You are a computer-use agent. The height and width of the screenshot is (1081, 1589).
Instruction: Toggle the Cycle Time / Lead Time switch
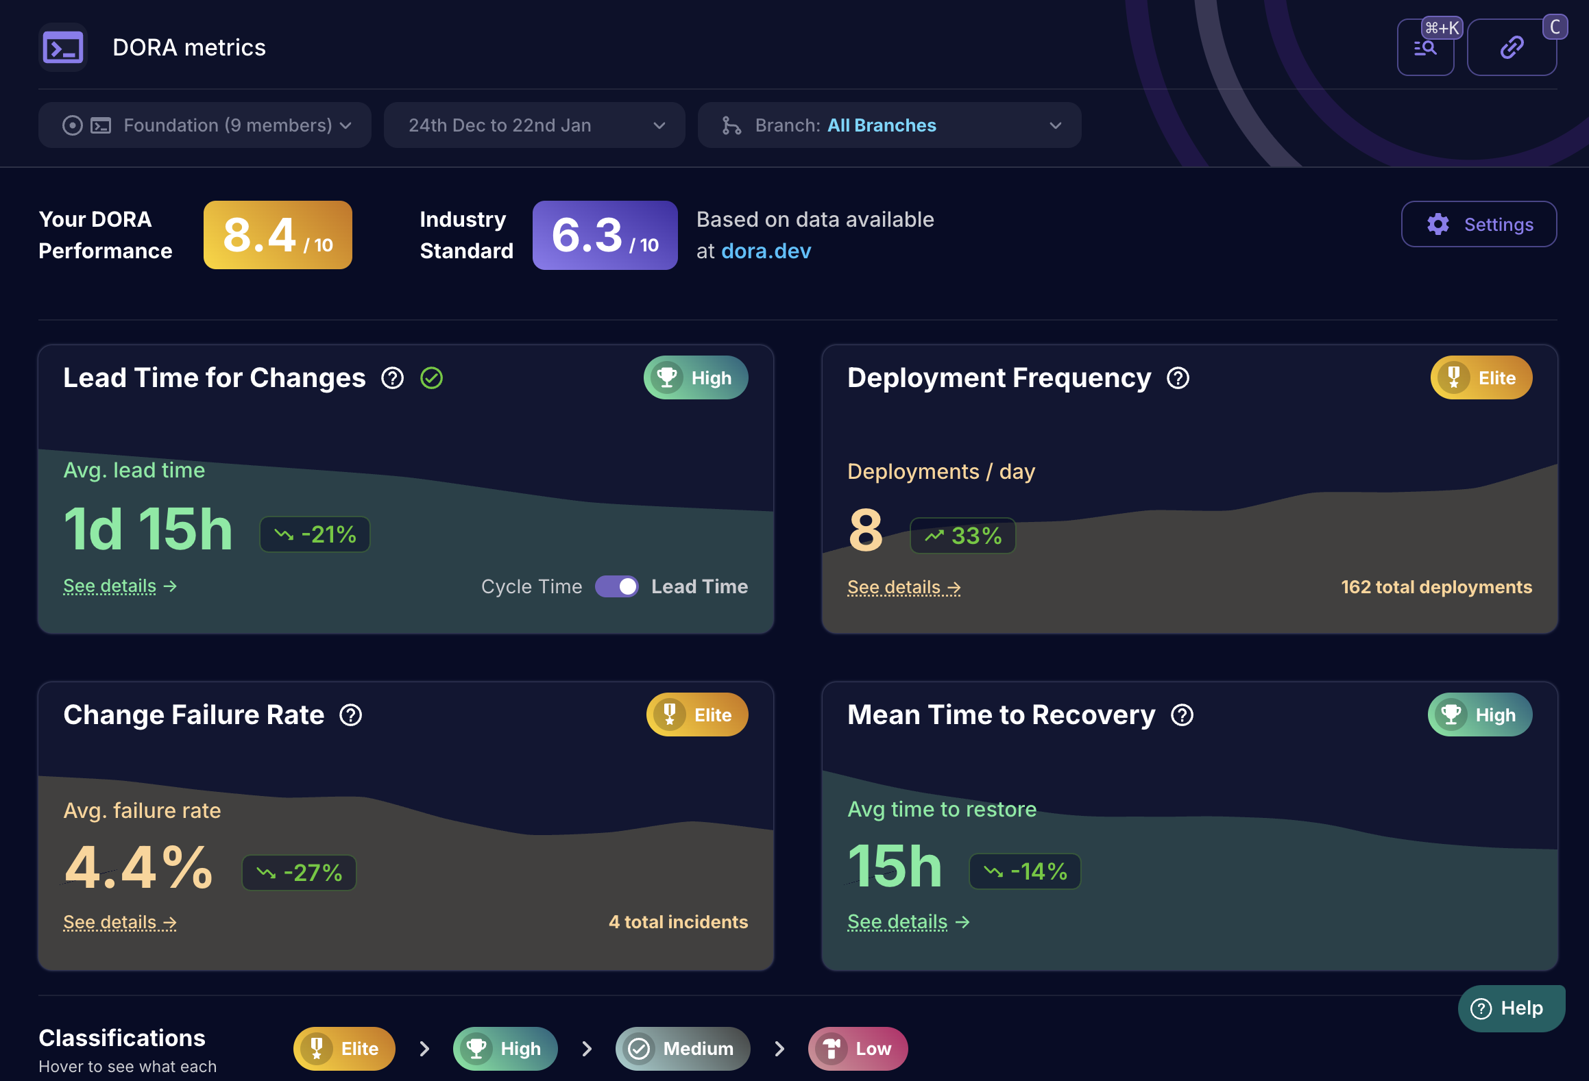[x=616, y=586]
